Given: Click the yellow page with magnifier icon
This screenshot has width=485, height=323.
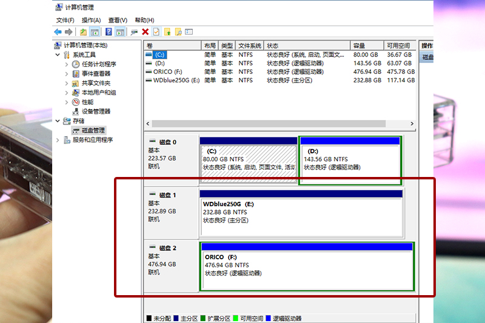Looking at the screenshot, I should [x=178, y=32].
